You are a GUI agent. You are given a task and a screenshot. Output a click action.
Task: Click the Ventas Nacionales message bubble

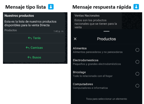click(97, 21)
